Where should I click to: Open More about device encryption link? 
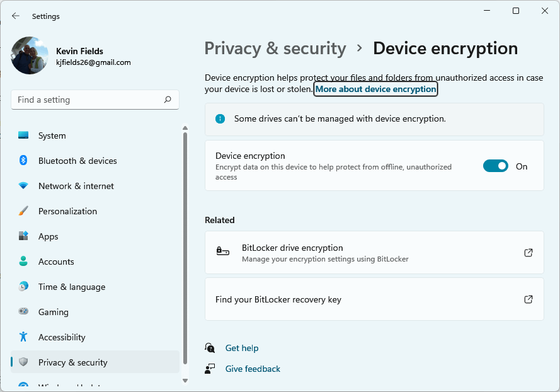pos(375,89)
